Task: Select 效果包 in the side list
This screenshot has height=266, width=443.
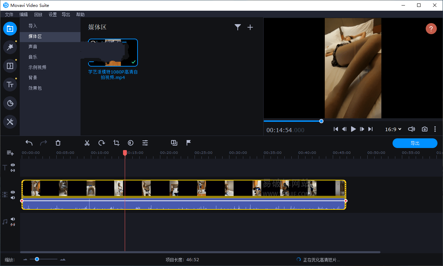Action: (50, 88)
